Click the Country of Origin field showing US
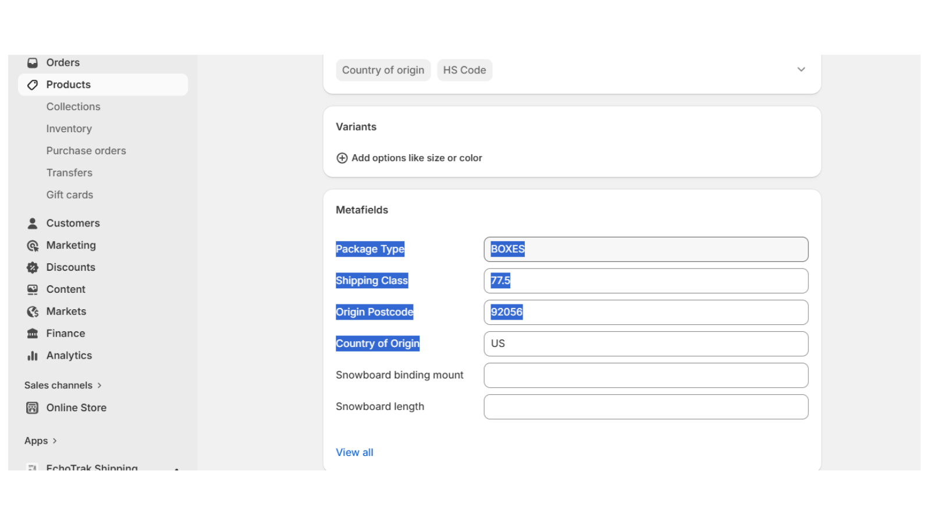931x524 pixels. pos(645,344)
